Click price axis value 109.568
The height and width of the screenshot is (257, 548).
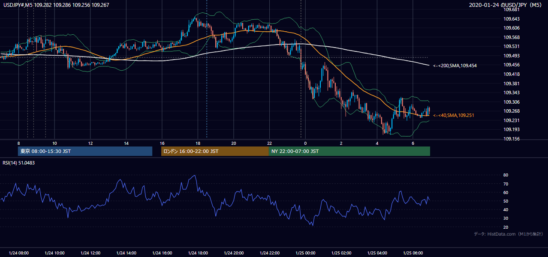pos(511,37)
